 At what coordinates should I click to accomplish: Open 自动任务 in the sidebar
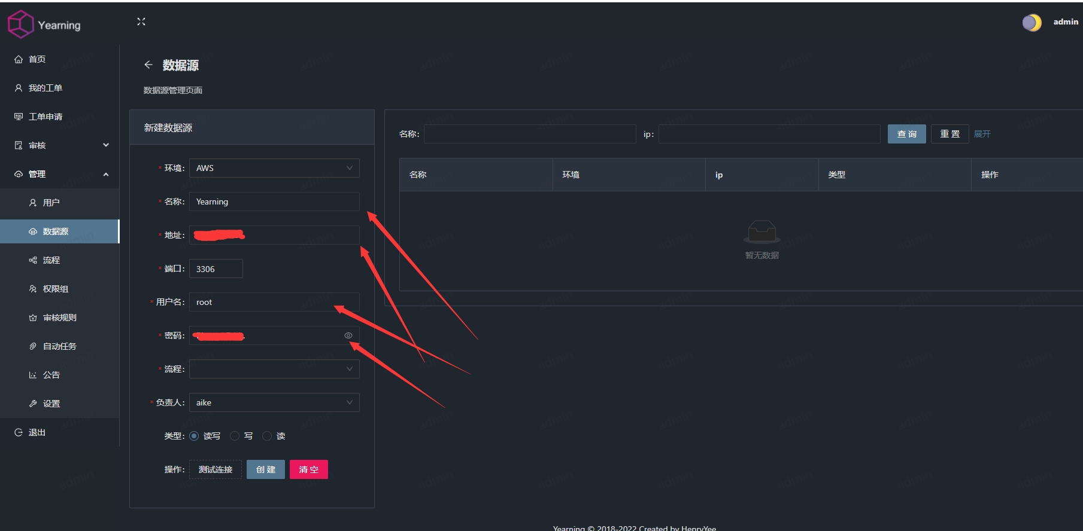pos(60,346)
